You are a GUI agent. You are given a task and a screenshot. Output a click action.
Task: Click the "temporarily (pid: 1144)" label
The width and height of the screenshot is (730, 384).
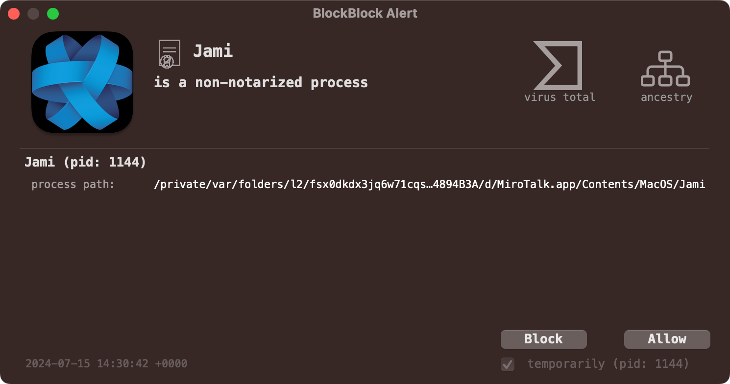608,364
